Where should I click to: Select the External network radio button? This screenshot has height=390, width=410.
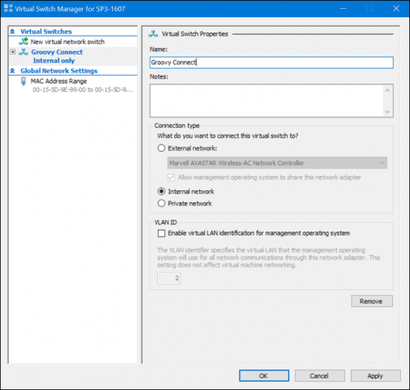161,148
